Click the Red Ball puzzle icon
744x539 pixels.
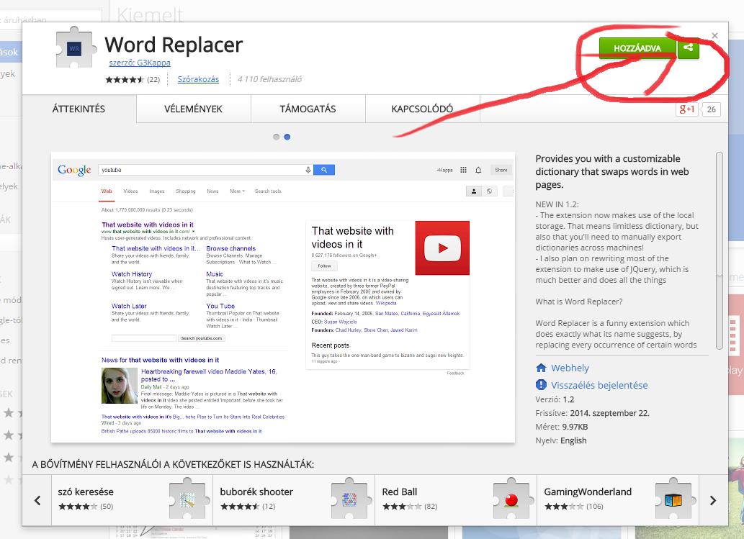coord(513,499)
